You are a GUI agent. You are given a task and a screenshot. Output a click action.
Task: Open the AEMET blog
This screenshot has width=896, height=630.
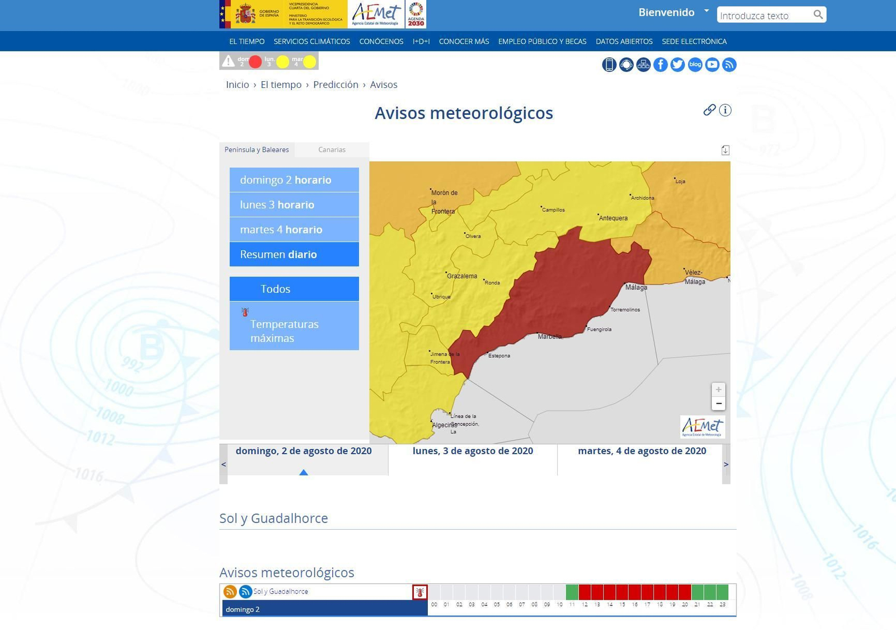point(695,64)
